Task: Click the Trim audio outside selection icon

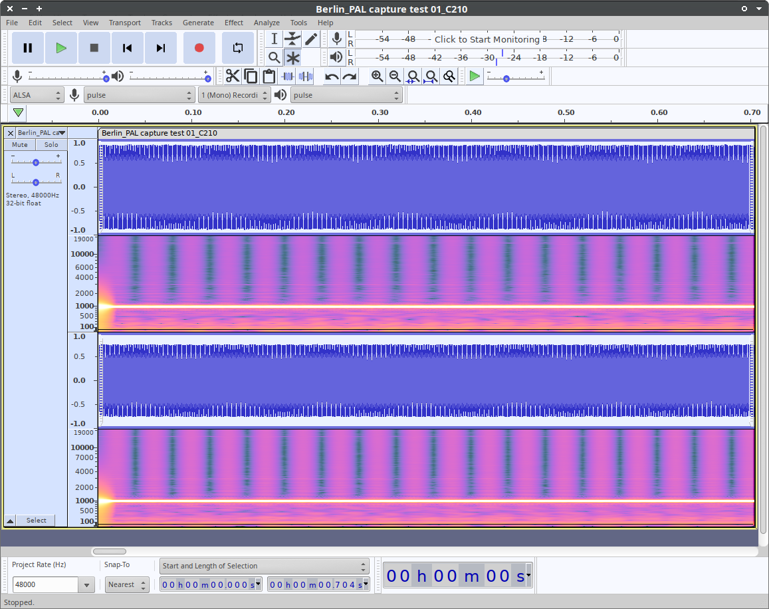Action: [x=288, y=76]
